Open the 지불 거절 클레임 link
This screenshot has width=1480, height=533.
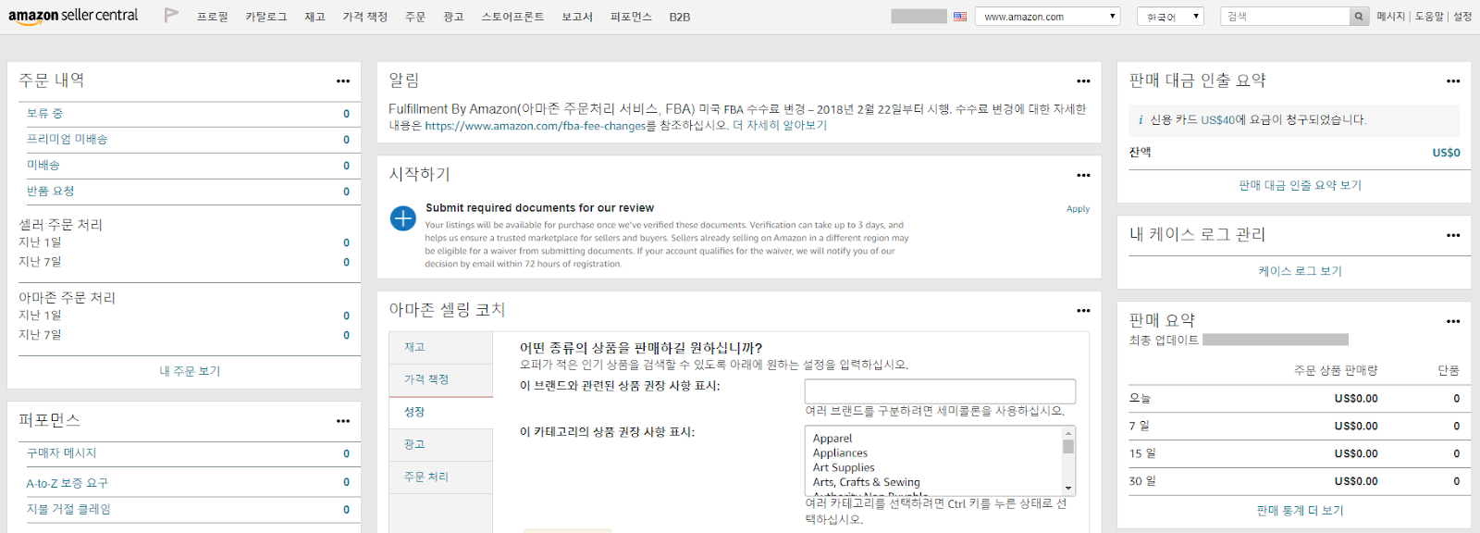point(68,509)
